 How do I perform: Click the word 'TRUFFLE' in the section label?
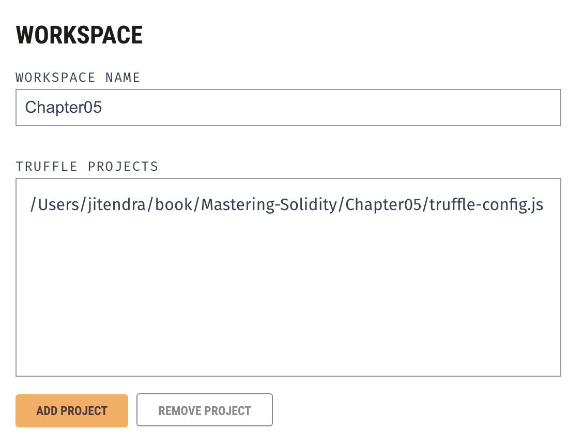[x=47, y=167]
